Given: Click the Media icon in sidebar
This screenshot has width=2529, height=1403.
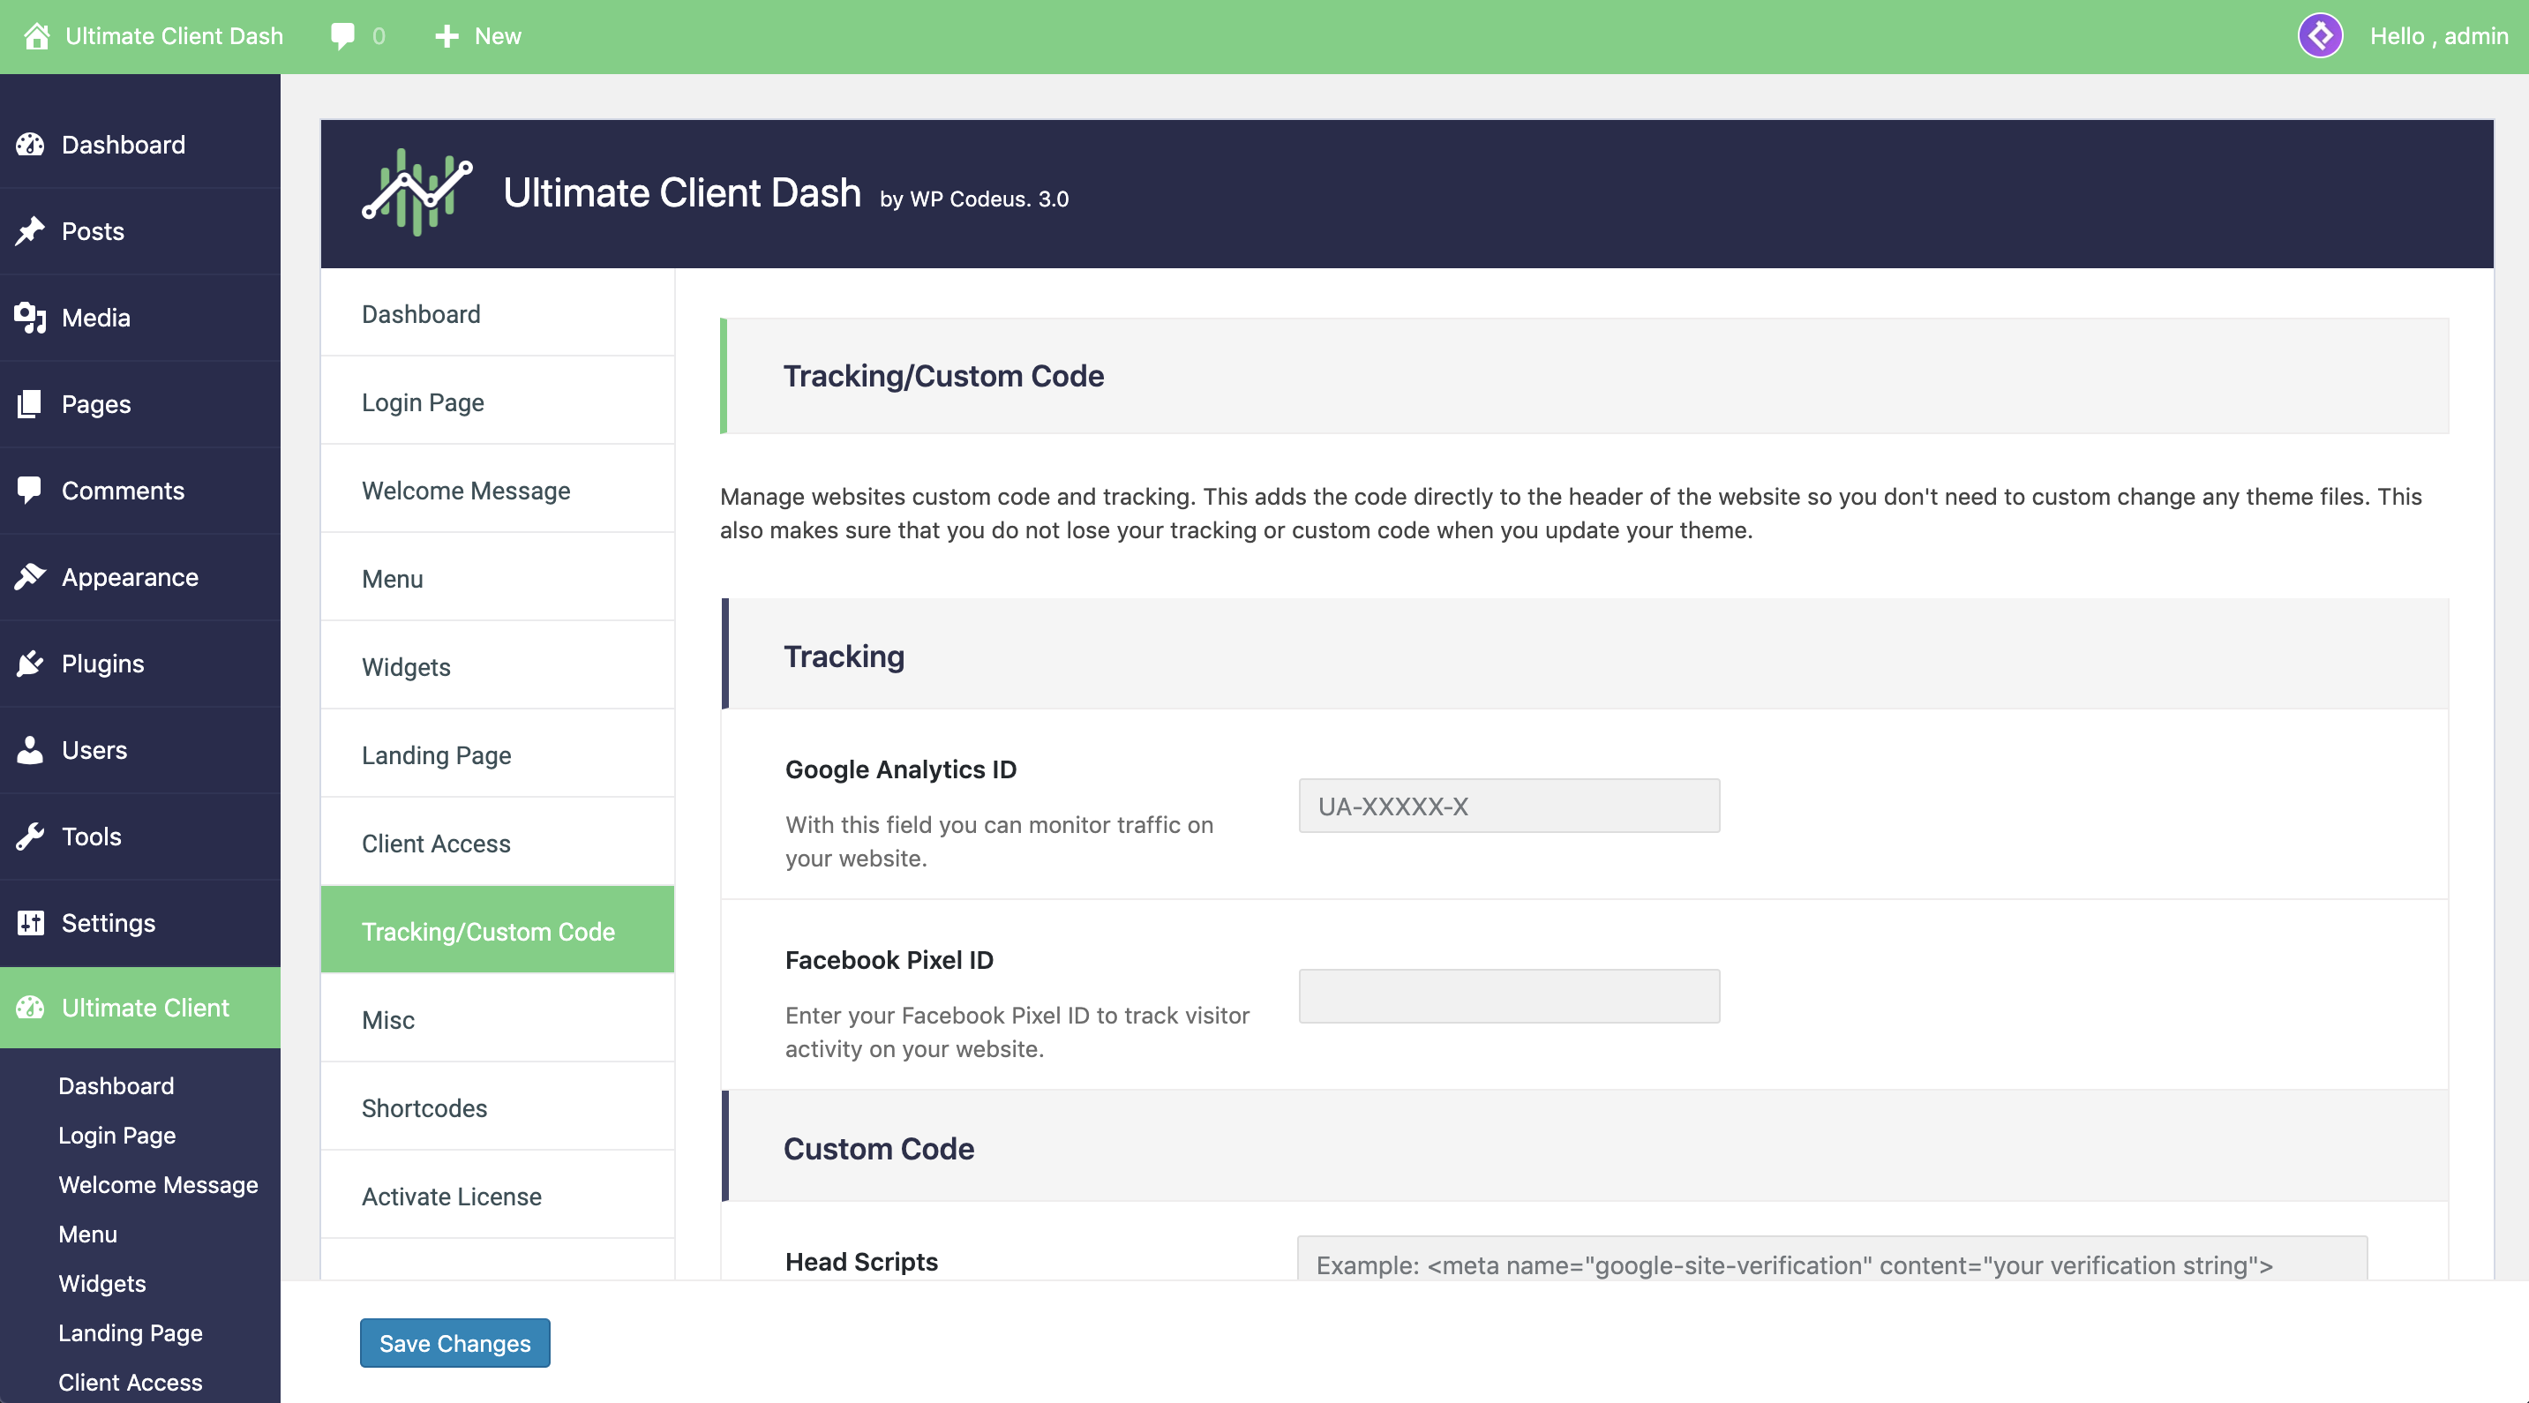Looking at the screenshot, I should click(30, 317).
